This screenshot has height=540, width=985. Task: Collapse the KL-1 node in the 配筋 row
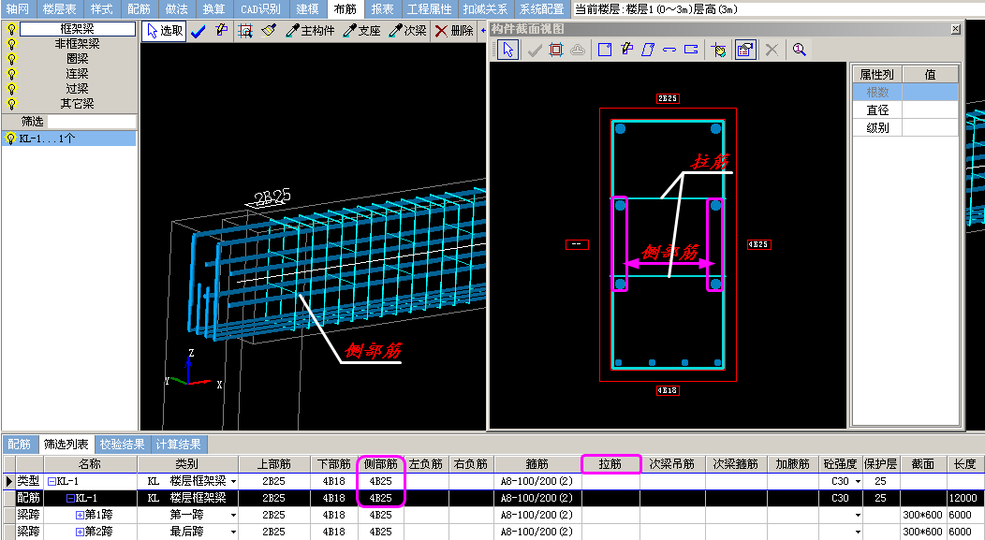click(x=70, y=499)
